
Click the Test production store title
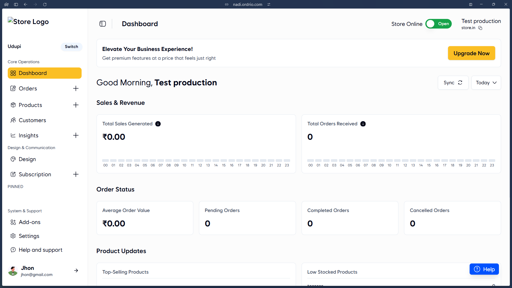point(481,21)
